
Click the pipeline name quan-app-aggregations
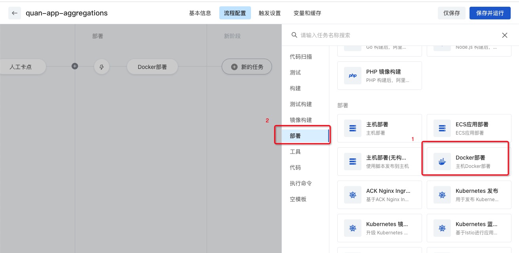(x=67, y=13)
